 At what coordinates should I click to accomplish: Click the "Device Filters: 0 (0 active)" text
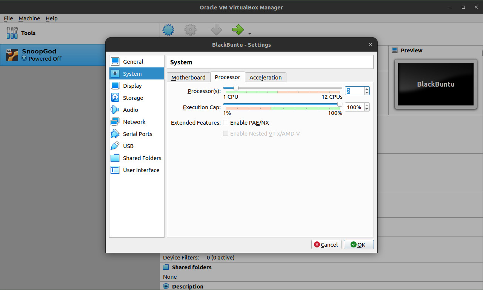click(x=199, y=258)
